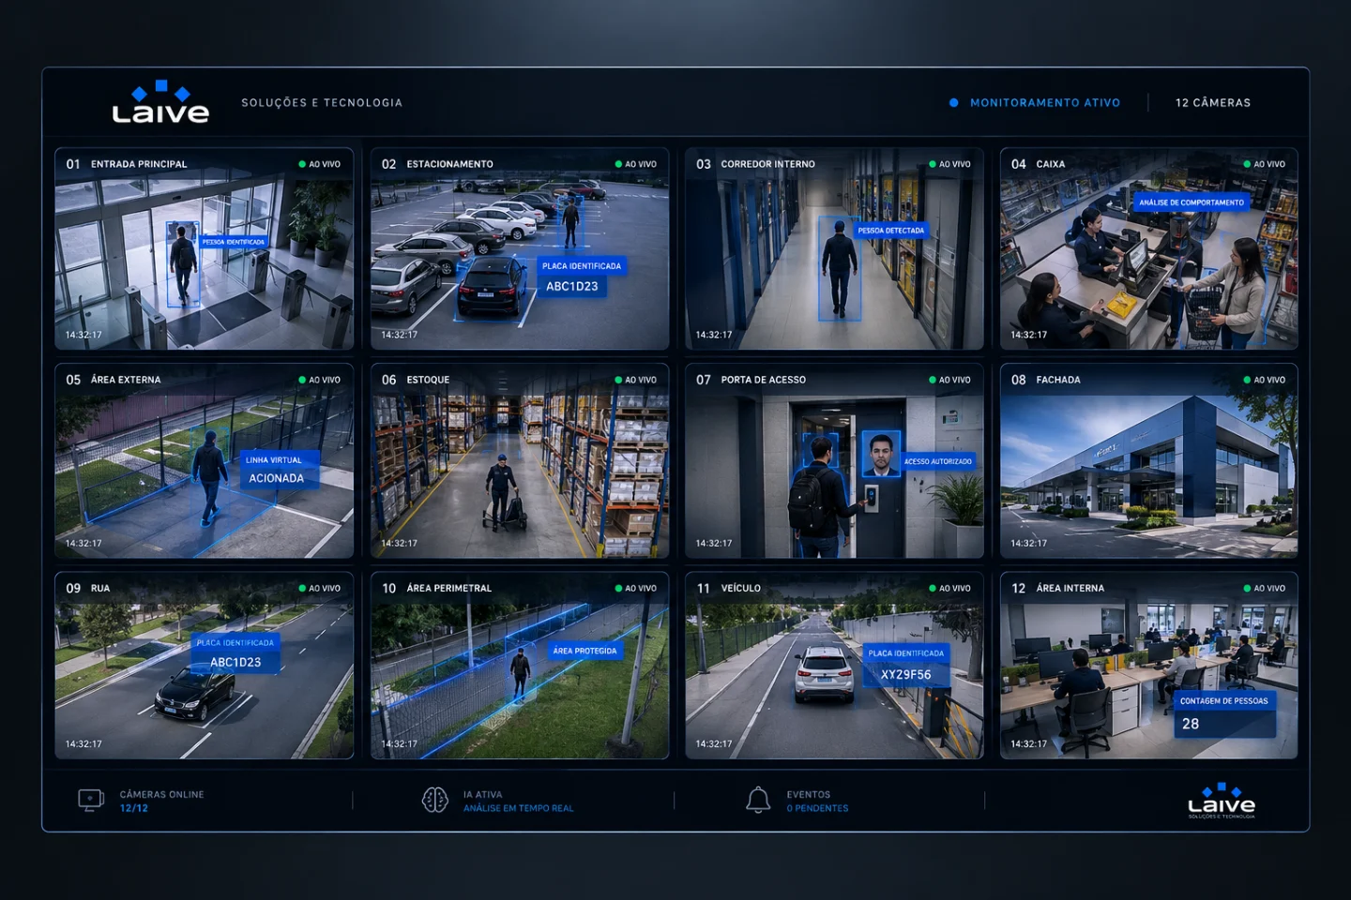Click the Ao Vivo indicator on Fachada
1351x900 pixels.
coord(1265,380)
